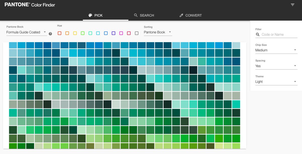Toggle the indigo purple hue checkbox
The height and width of the screenshot is (154, 302).
[x=114, y=33]
